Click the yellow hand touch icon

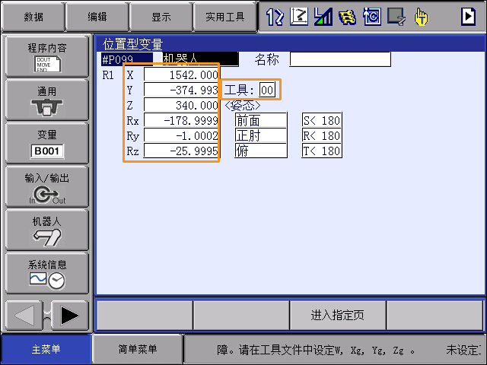(x=421, y=17)
